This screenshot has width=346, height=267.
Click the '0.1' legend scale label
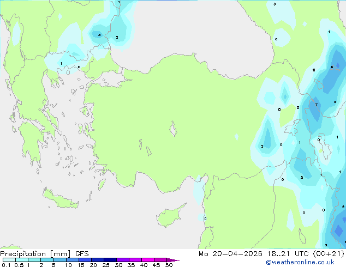coord(6,265)
